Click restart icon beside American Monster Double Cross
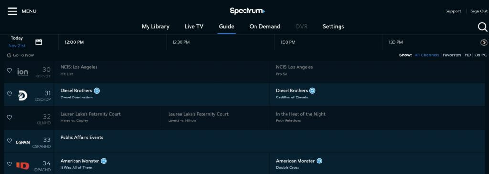 [319, 161]
